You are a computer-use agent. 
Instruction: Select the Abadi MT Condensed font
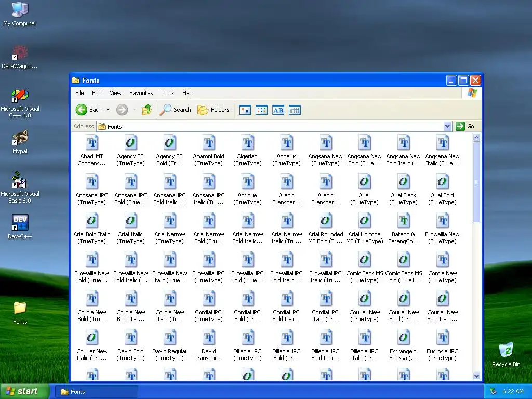[91, 150]
